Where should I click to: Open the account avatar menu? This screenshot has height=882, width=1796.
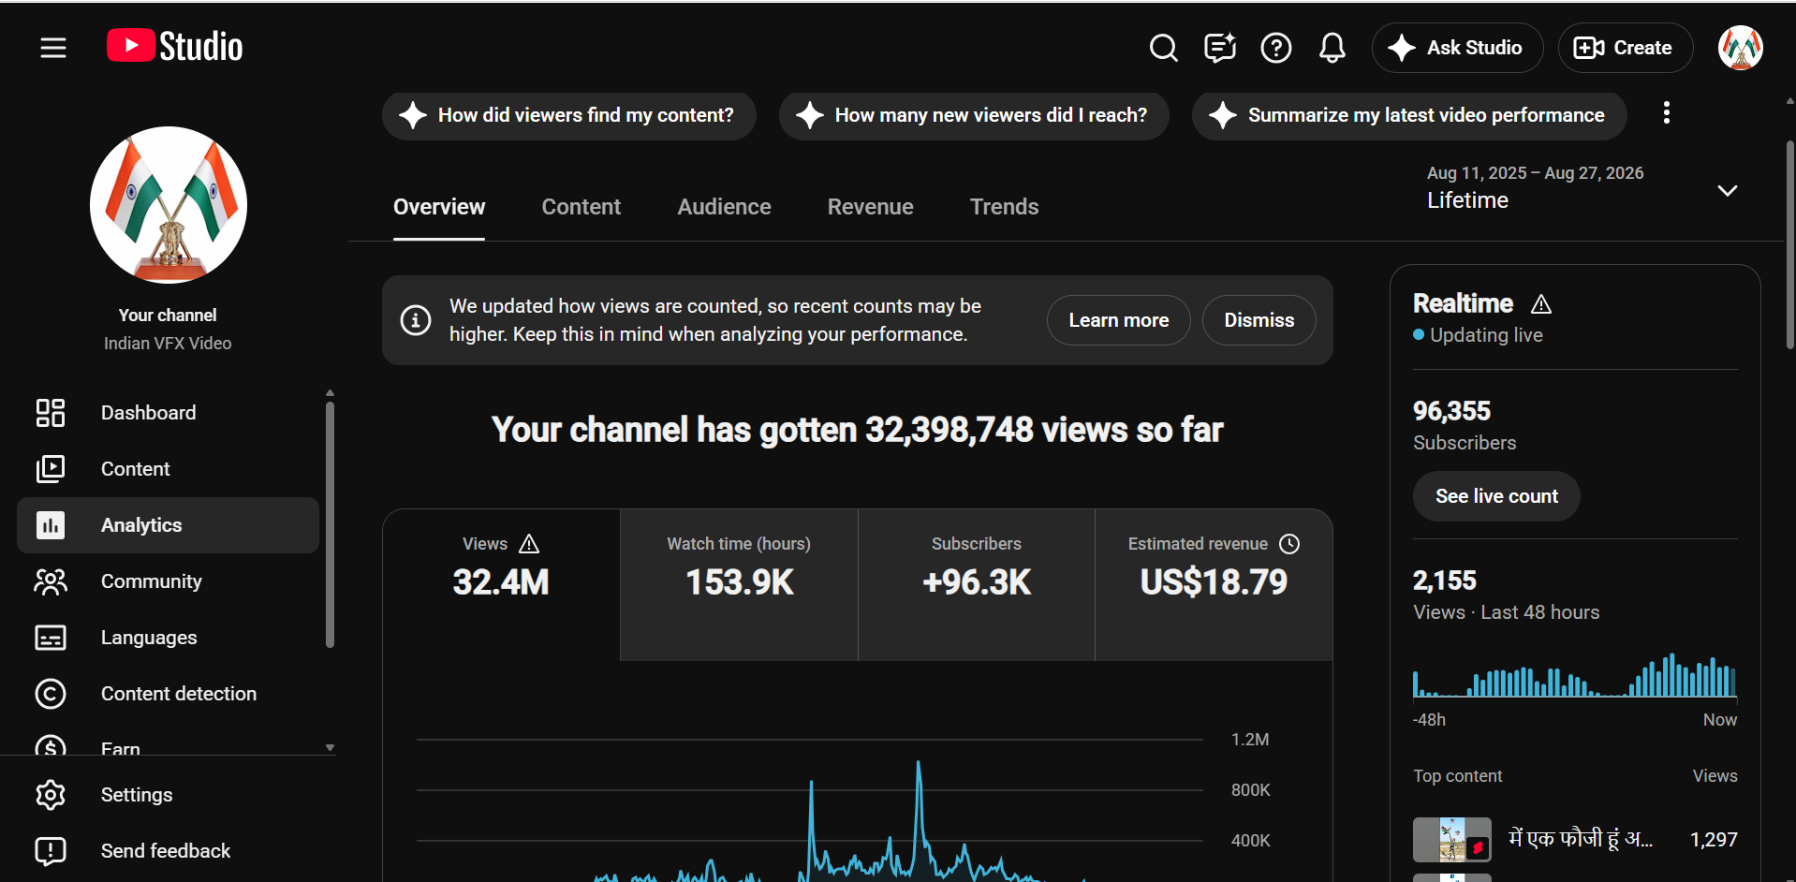point(1740,48)
